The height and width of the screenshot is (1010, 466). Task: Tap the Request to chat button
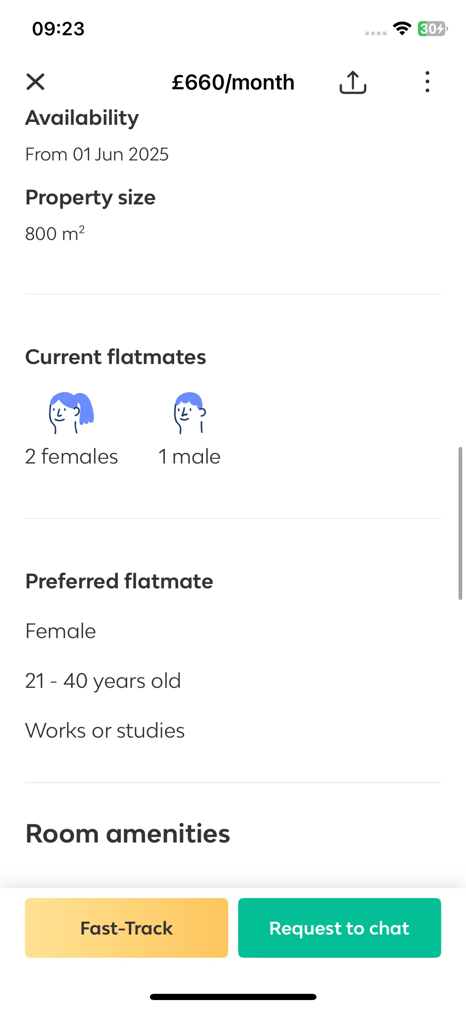(340, 928)
